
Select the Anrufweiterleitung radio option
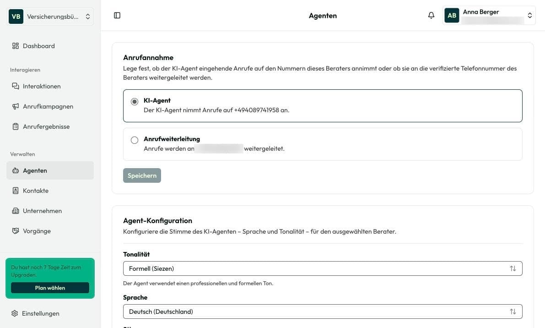tap(135, 140)
